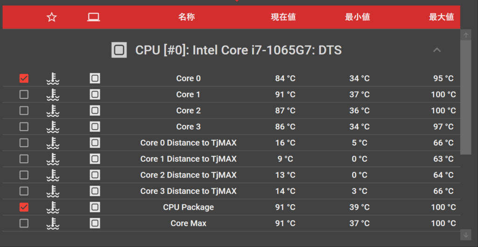The height and width of the screenshot is (247, 478).
Task: Click the star favorites column header icon
Action: [52, 17]
